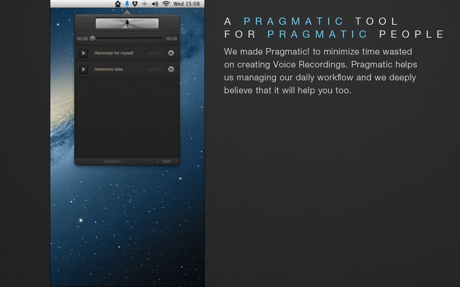460x287 pixels.
Task: Click the (00:27) duration label
Action: 155,69
